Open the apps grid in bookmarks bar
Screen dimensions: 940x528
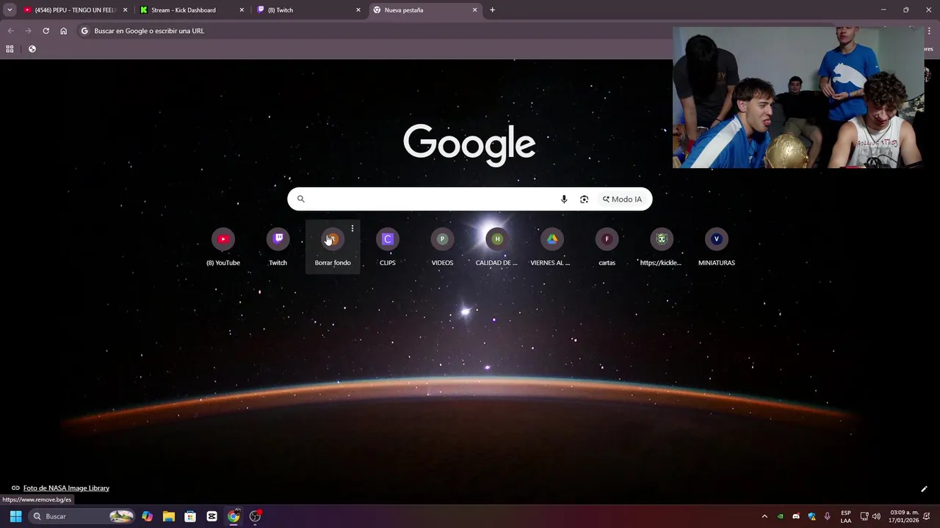point(10,49)
